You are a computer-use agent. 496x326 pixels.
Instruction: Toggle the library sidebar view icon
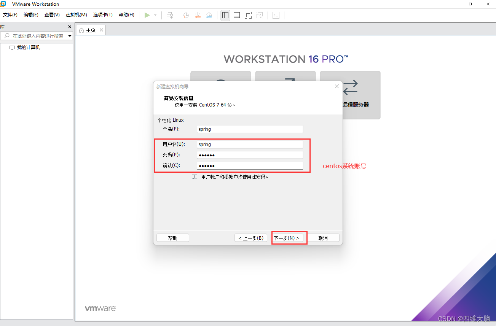point(225,15)
